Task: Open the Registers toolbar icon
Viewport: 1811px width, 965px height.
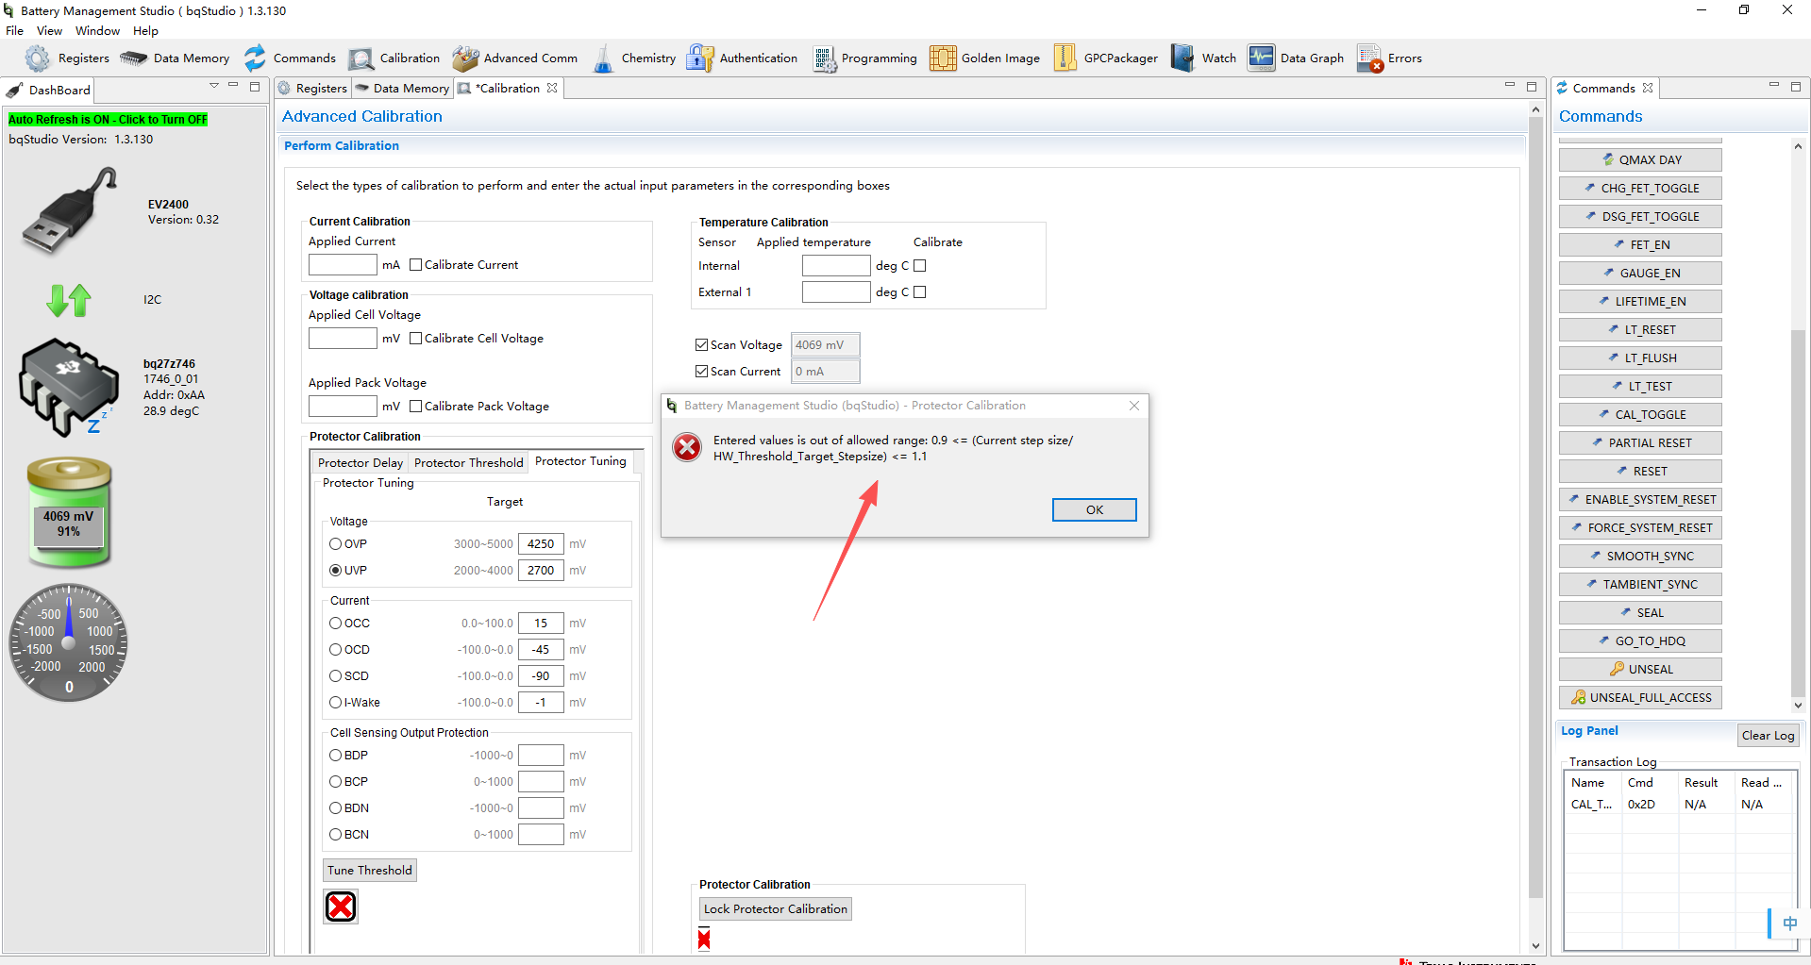Action: point(66,58)
